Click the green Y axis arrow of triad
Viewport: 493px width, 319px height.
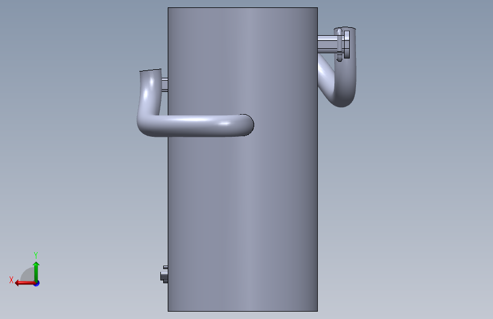pyautogui.click(x=36, y=271)
